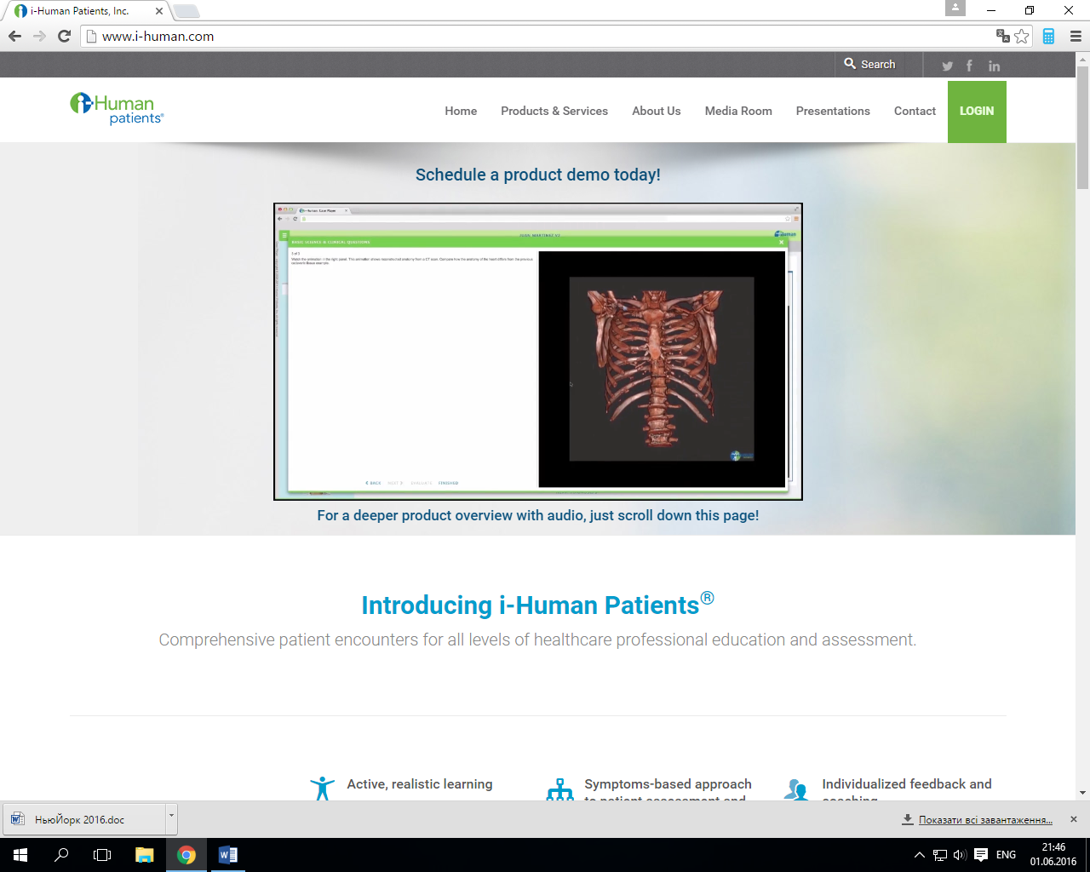Screen dimensions: 1090x872
Task: Open the Facebook icon link
Action: tap(969, 66)
